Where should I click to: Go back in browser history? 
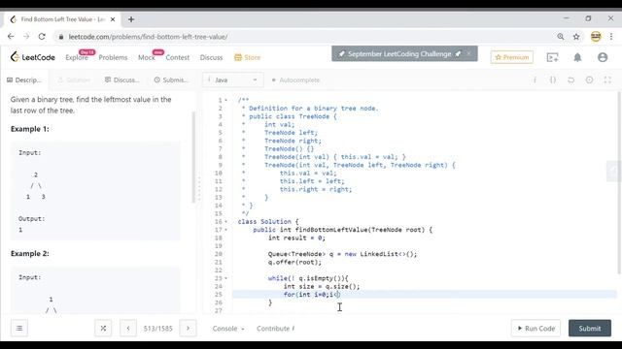(11, 37)
